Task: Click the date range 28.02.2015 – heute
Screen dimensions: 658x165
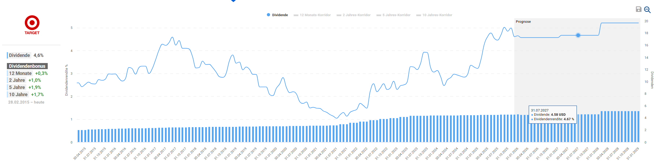Action: 26,102
